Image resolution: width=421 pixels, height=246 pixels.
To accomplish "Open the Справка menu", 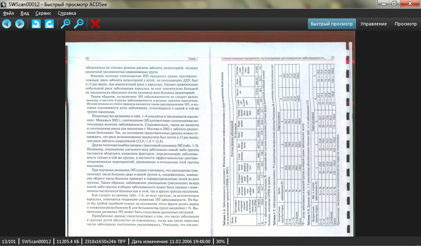I will 67,13.
